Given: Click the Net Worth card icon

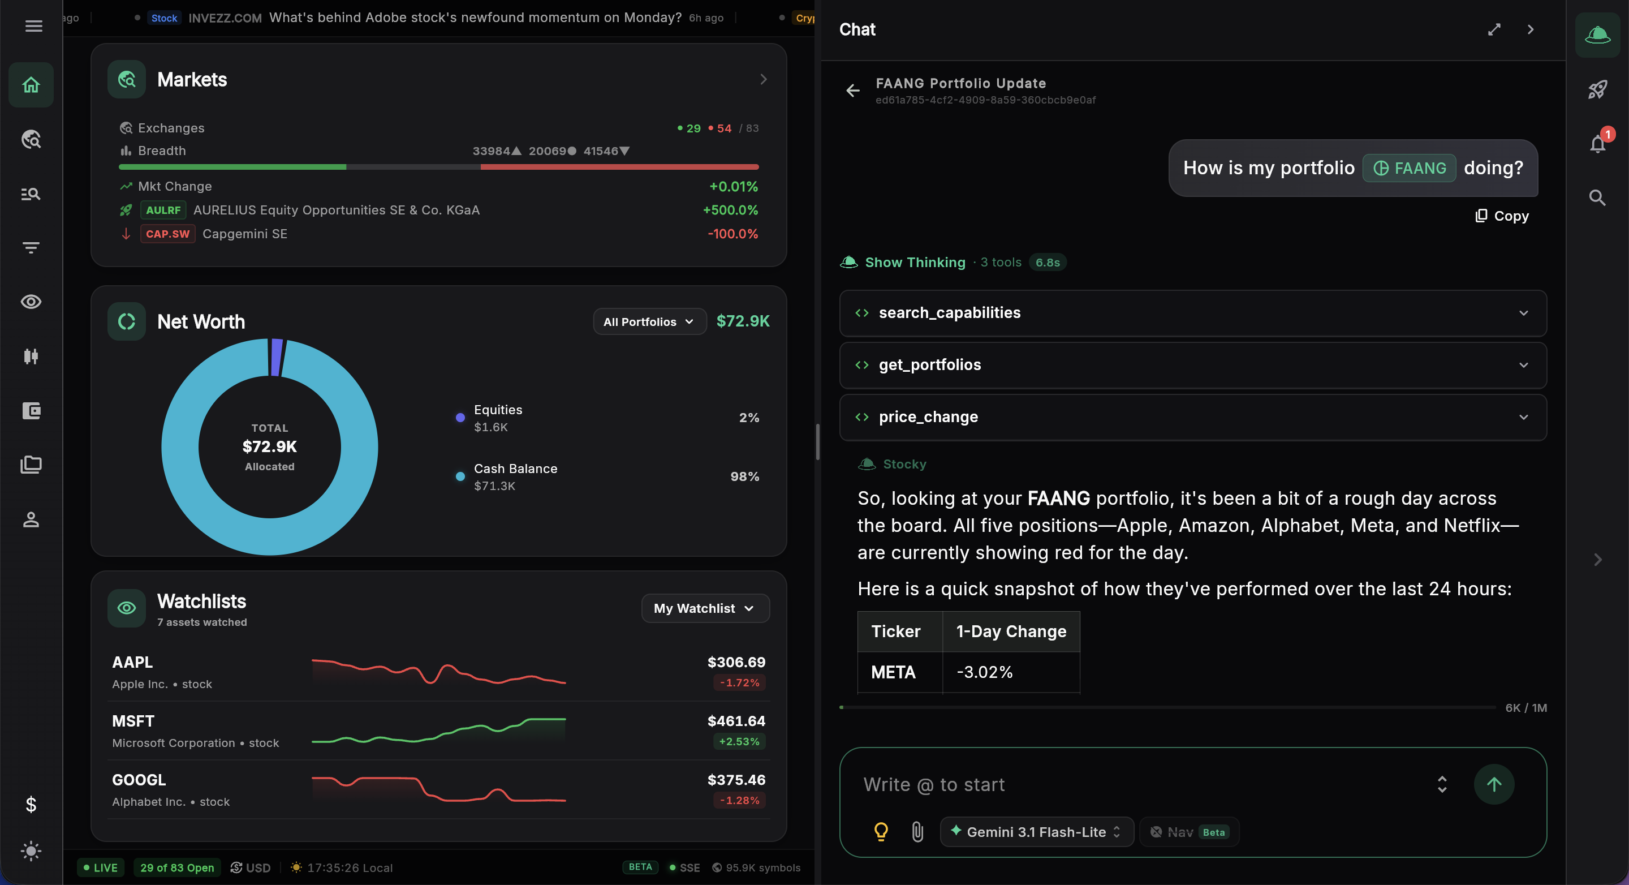Looking at the screenshot, I should pyautogui.click(x=127, y=321).
